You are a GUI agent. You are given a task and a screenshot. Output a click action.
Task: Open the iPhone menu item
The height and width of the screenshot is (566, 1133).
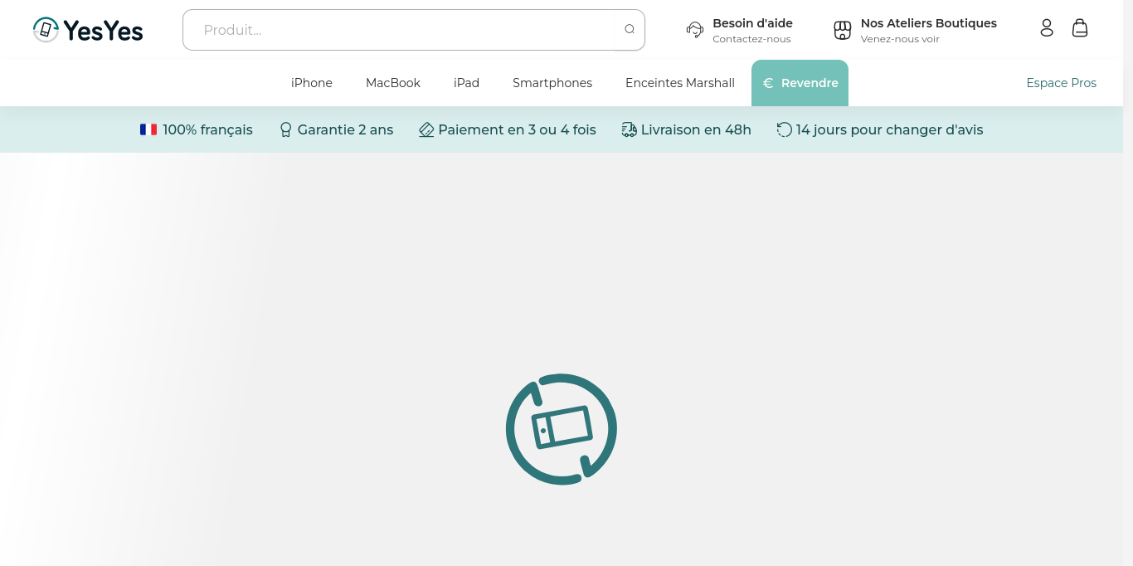pos(312,83)
